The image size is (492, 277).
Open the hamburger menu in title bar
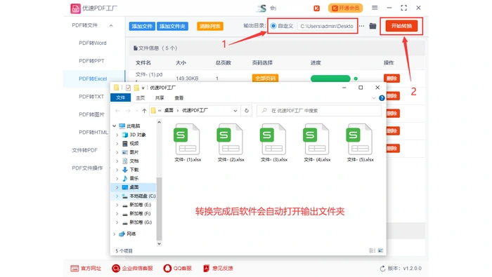point(375,8)
